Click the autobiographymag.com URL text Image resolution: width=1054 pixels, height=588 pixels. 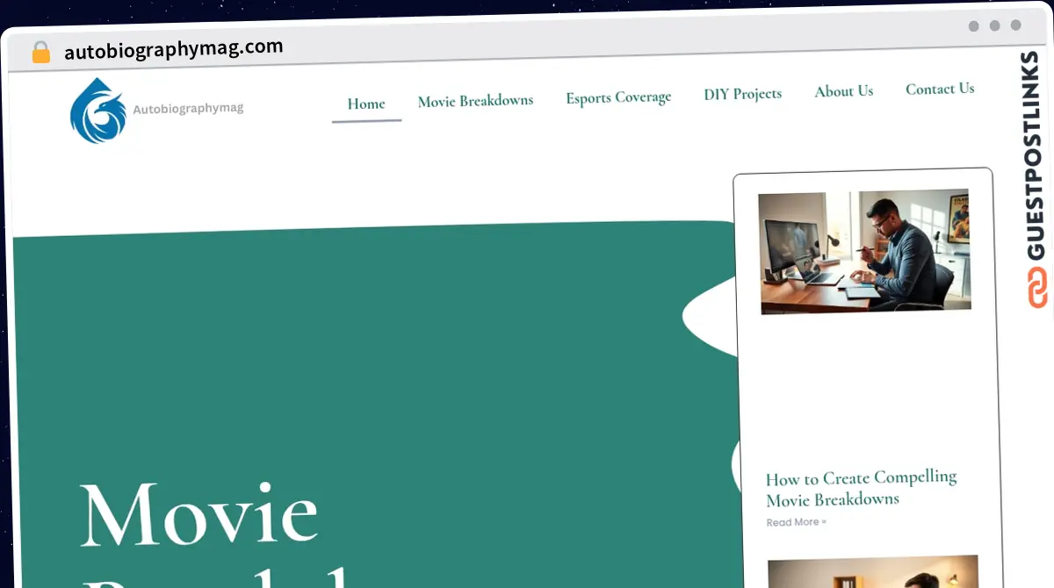pyautogui.click(x=174, y=49)
